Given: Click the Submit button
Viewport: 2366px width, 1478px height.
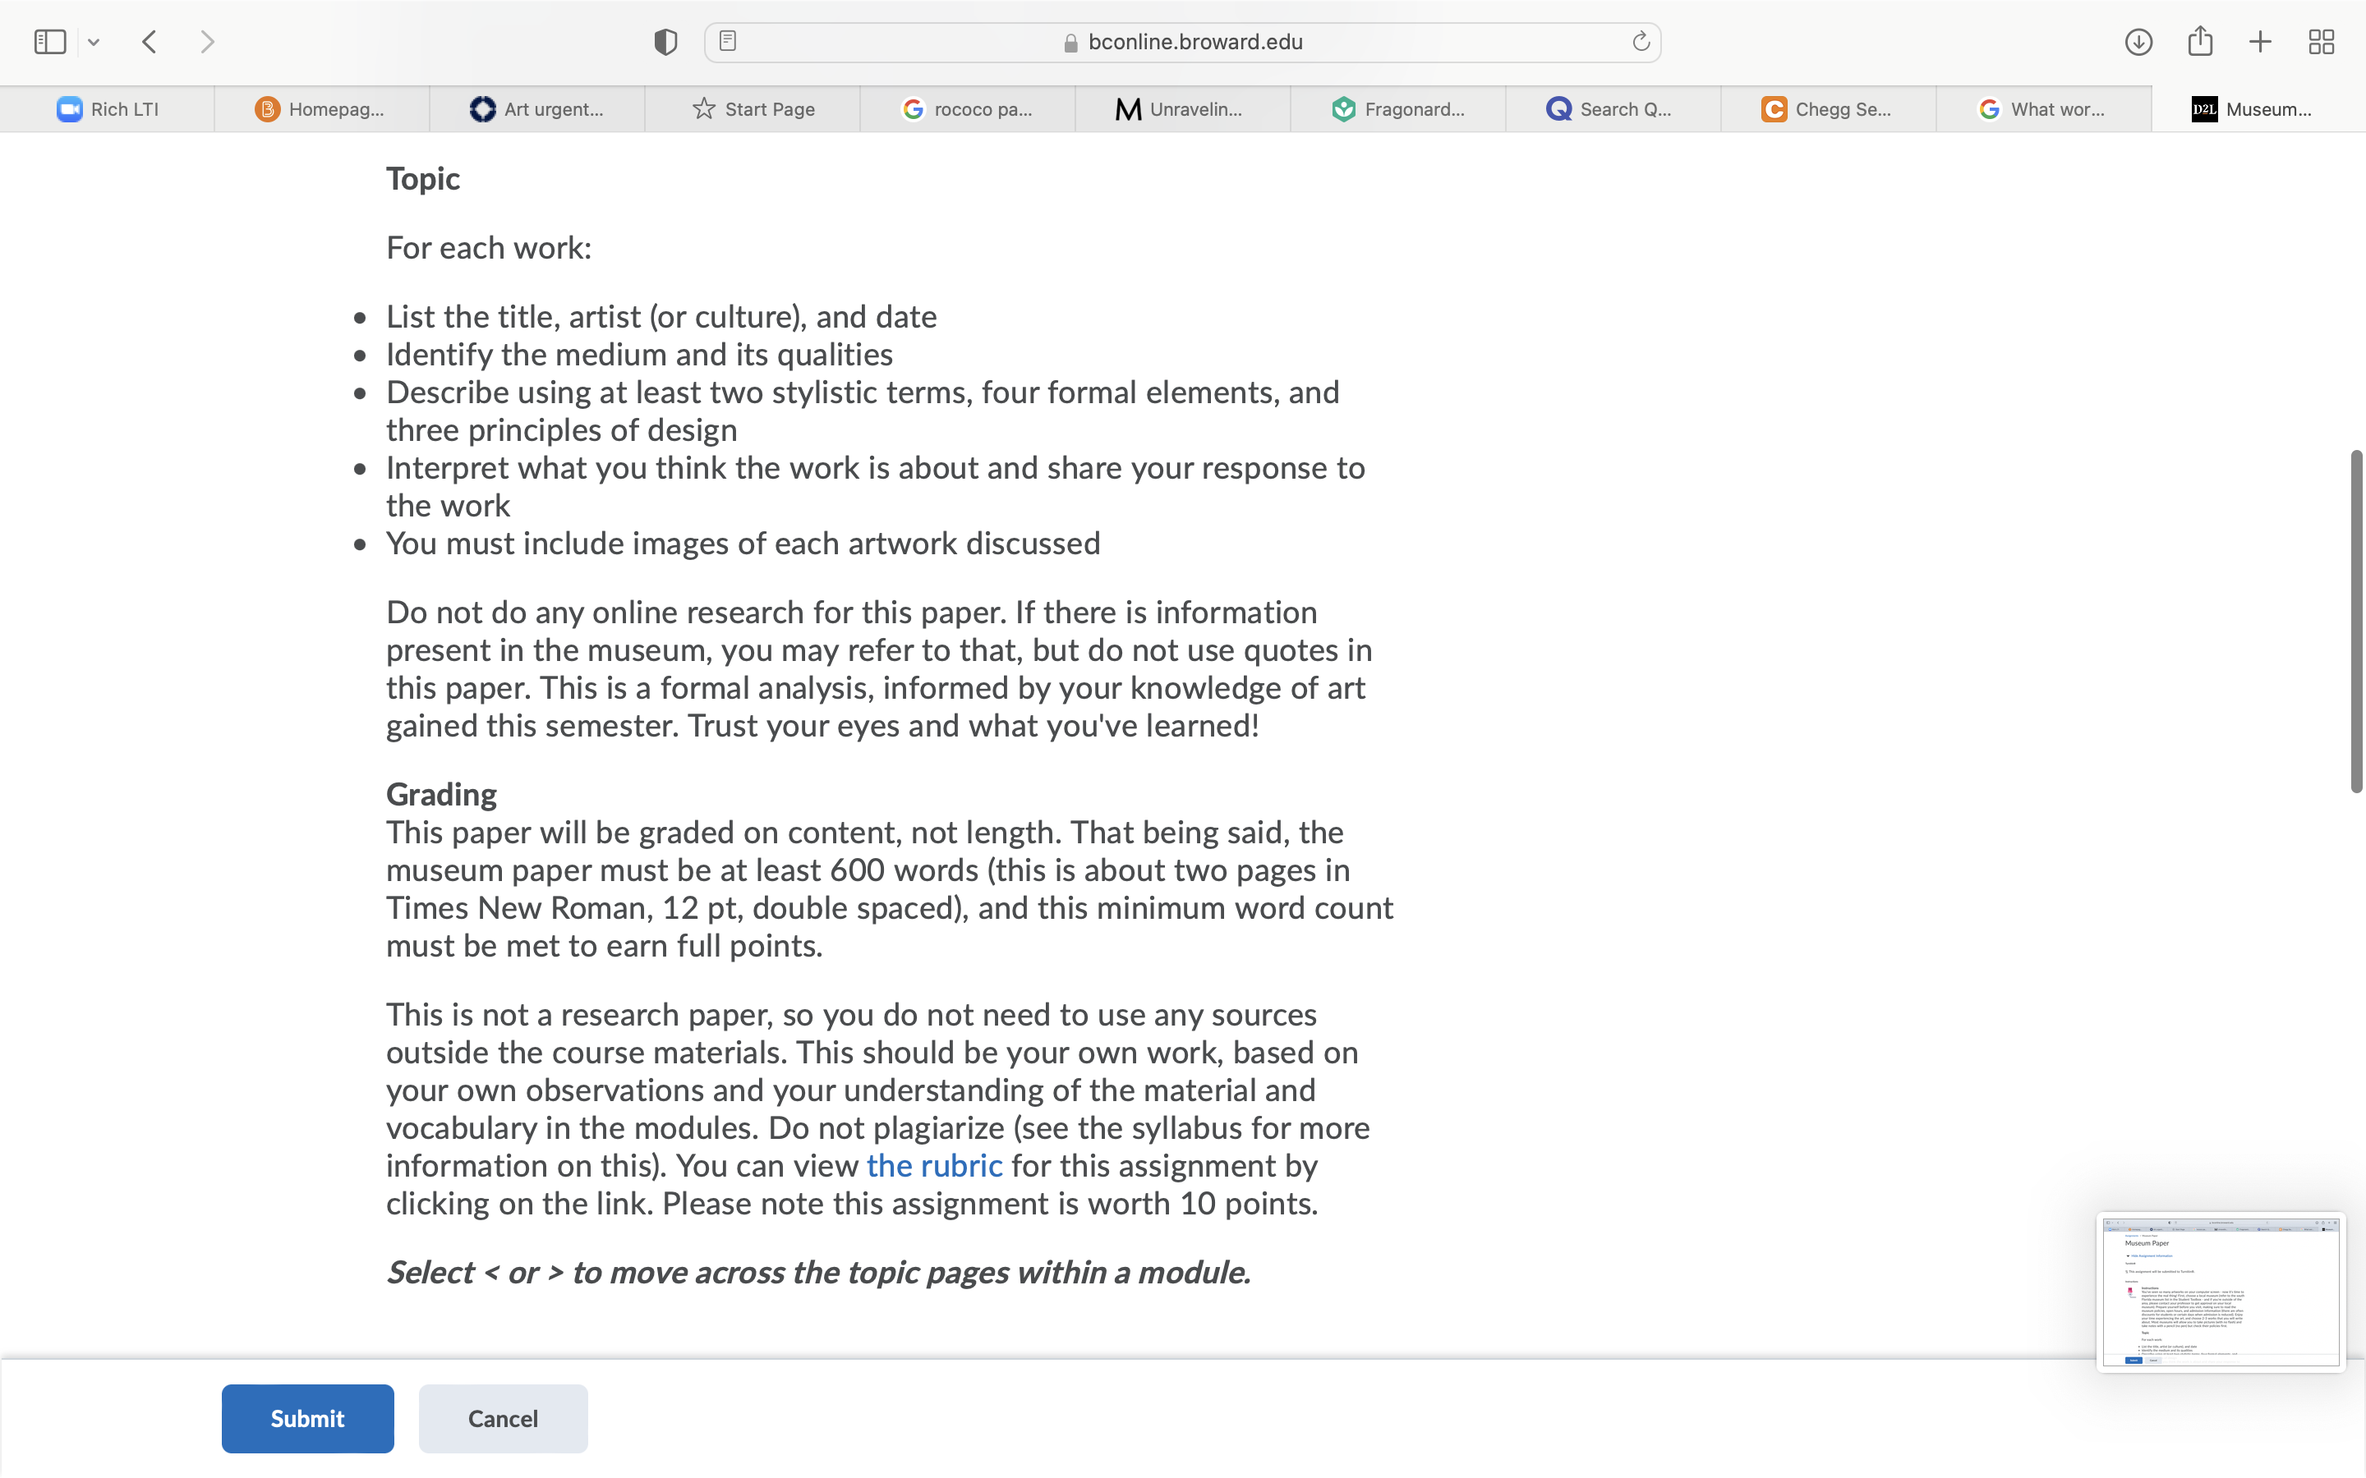Looking at the screenshot, I should point(307,1418).
